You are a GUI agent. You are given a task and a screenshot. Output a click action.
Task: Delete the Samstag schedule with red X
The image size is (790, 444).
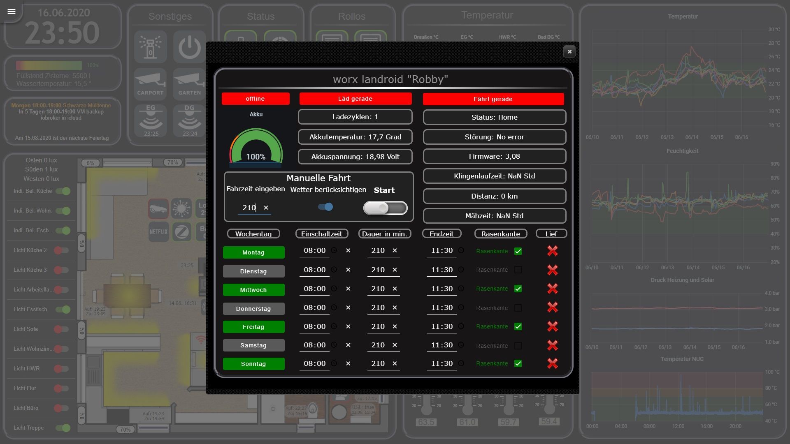click(x=553, y=345)
